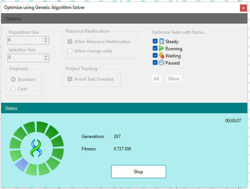Click the green Running play icon

tap(162, 49)
